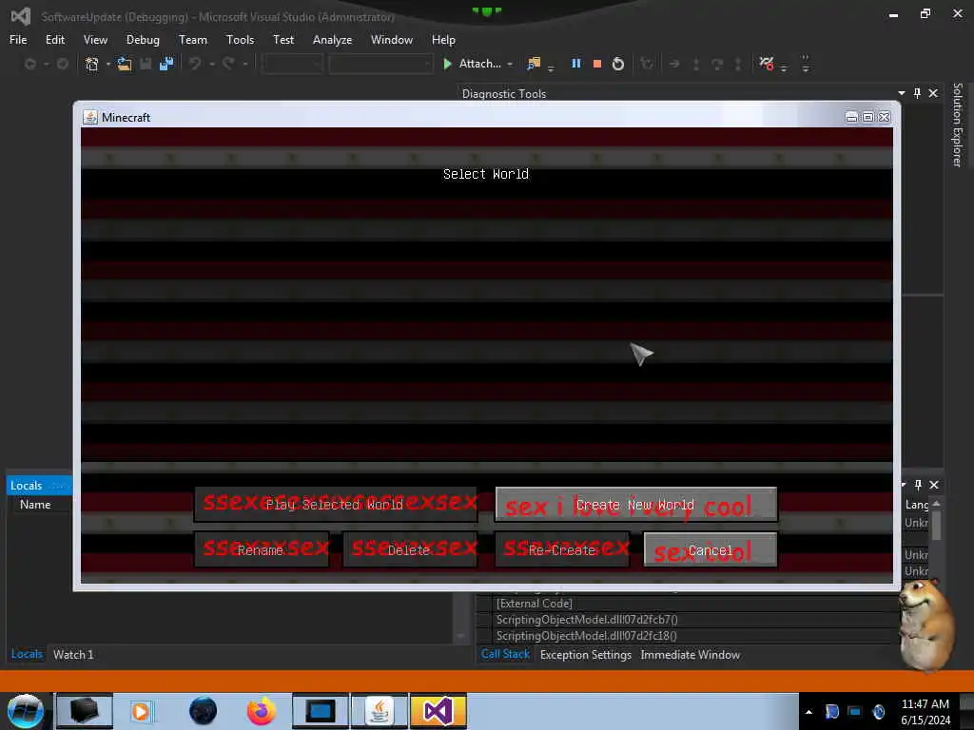Open the solution platform combo box

tap(380, 64)
